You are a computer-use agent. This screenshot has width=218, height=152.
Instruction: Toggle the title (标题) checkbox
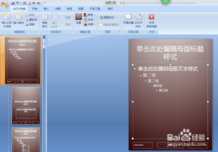point(66,17)
